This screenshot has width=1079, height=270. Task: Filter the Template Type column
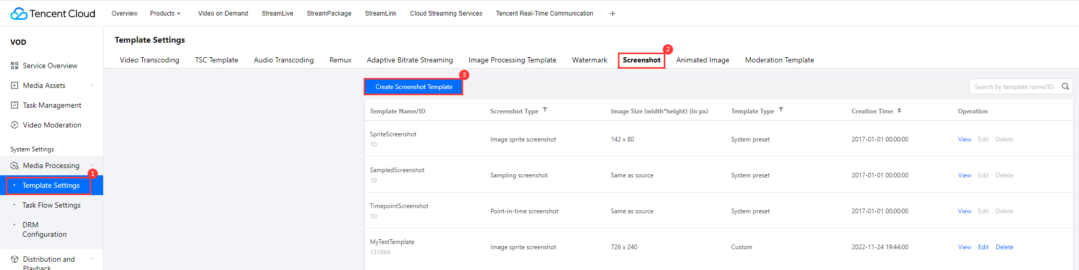pyautogui.click(x=781, y=110)
